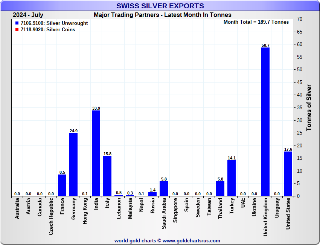
Task: Click the blue Silver Unwrought legend swatch
Action: (x=17, y=23)
